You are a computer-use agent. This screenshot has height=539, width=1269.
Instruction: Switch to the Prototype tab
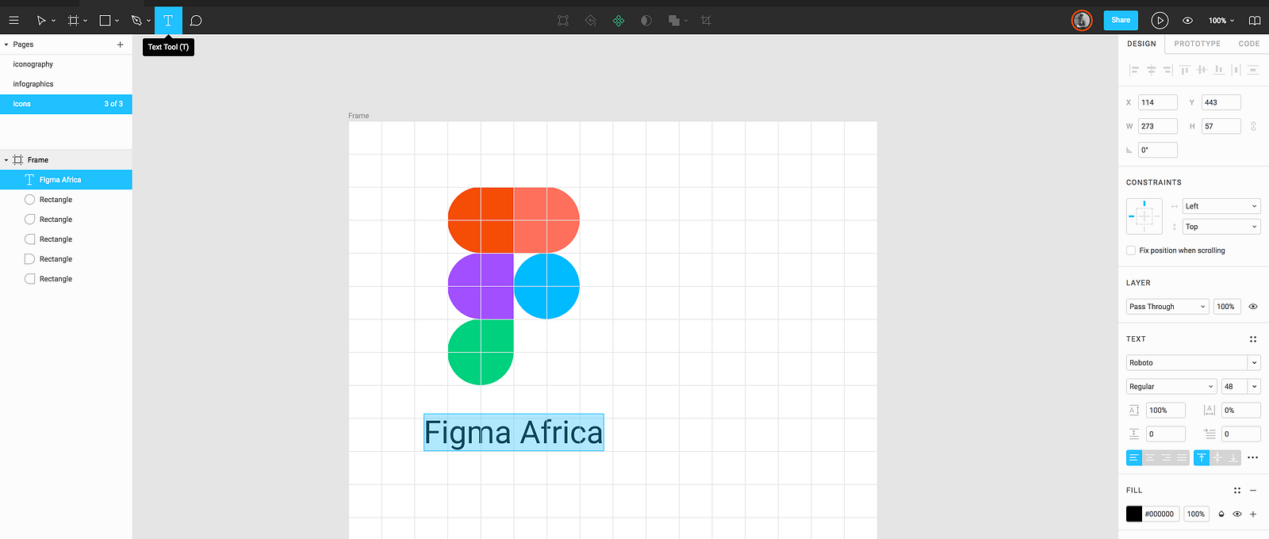coord(1198,44)
